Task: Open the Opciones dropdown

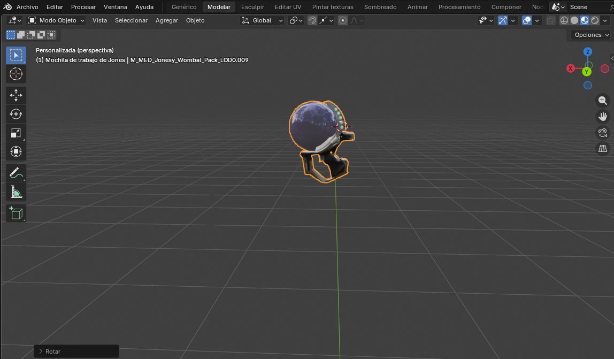Action: pyautogui.click(x=592, y=35)
